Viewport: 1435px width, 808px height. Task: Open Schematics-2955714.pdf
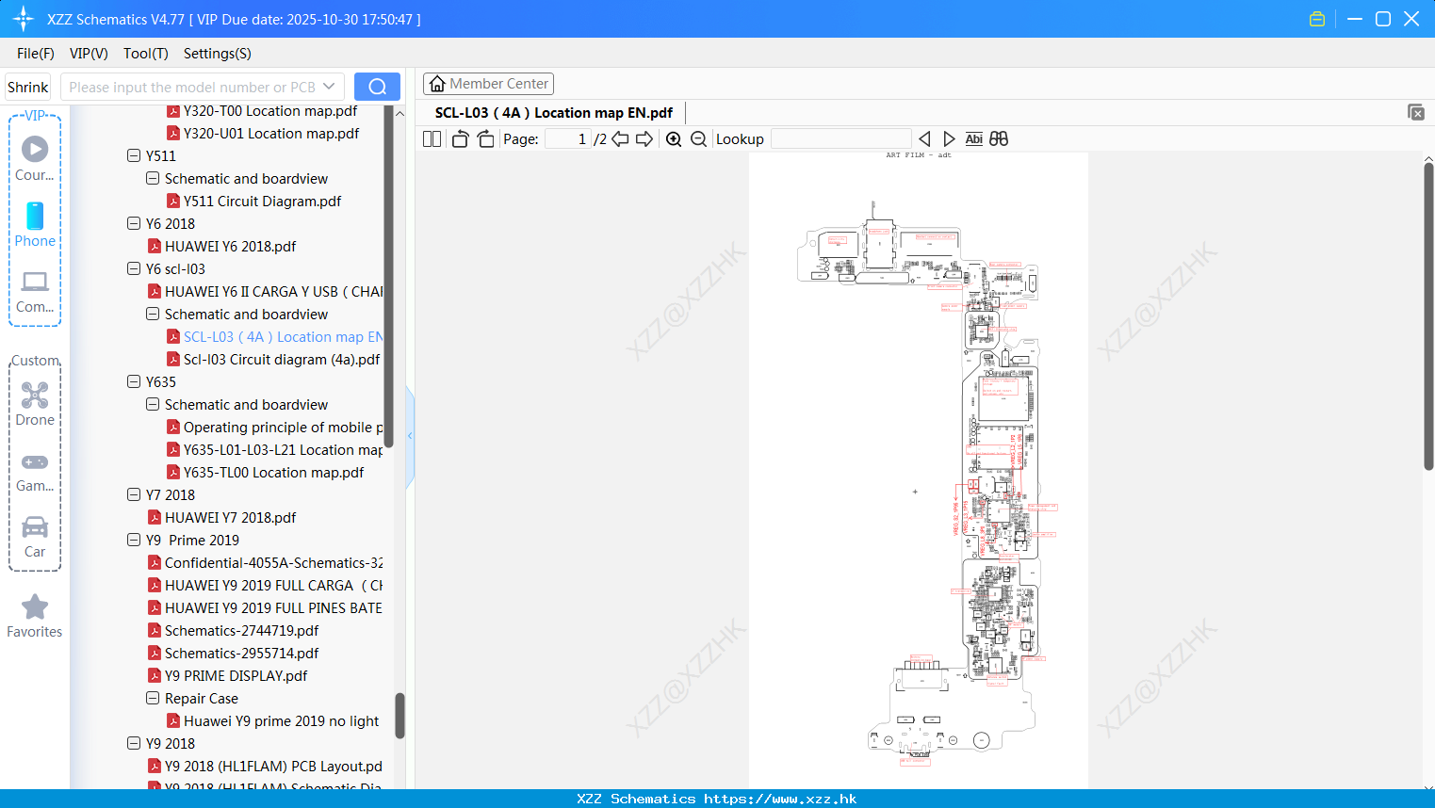(241, 653)
